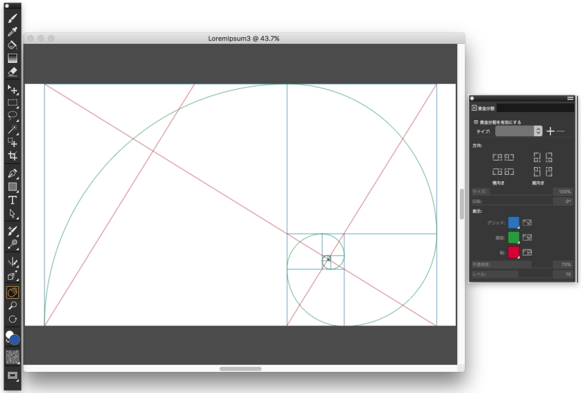Select the Paint Bucket tool
This screenshot has width=581, height=393.
[12, 45]
